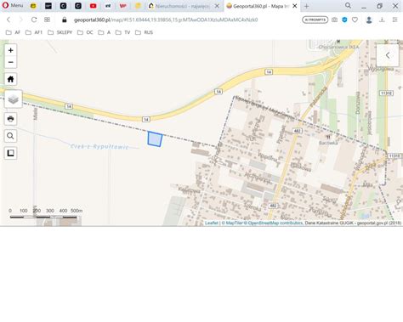Zoom out the map with the minus button
Image resolution: width=403 pixels, height=322 pixels.
[x=11, y=62]
